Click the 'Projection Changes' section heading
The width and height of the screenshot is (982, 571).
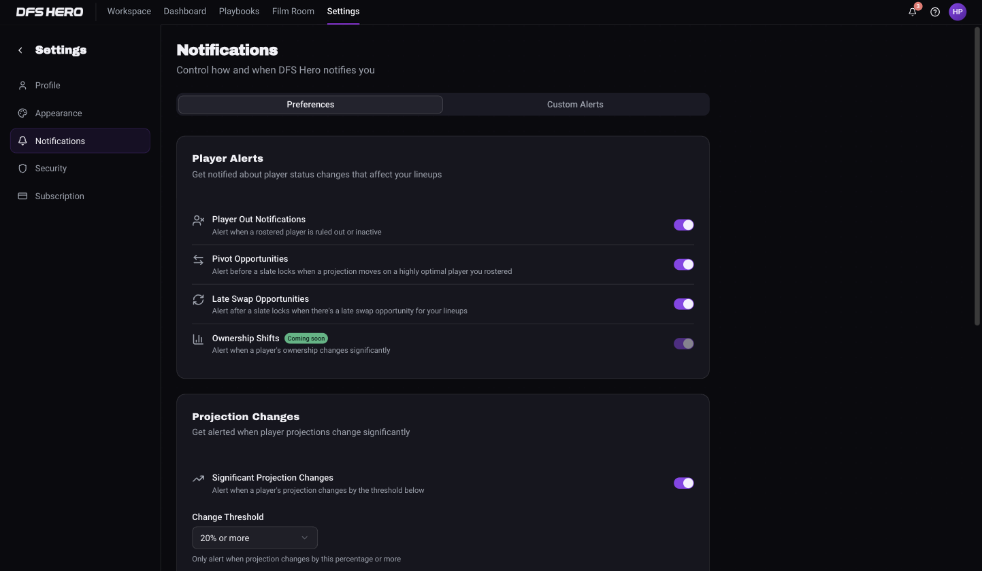pyautogui.click(x=246, y=417)
